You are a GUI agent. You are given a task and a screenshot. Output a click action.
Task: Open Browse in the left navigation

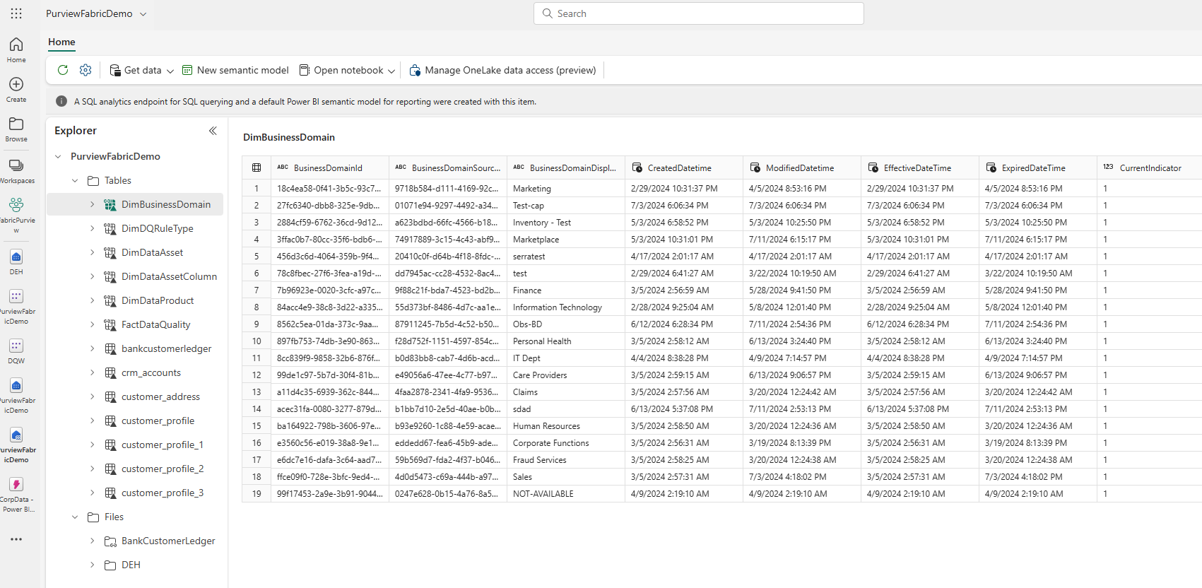point(16,129)
